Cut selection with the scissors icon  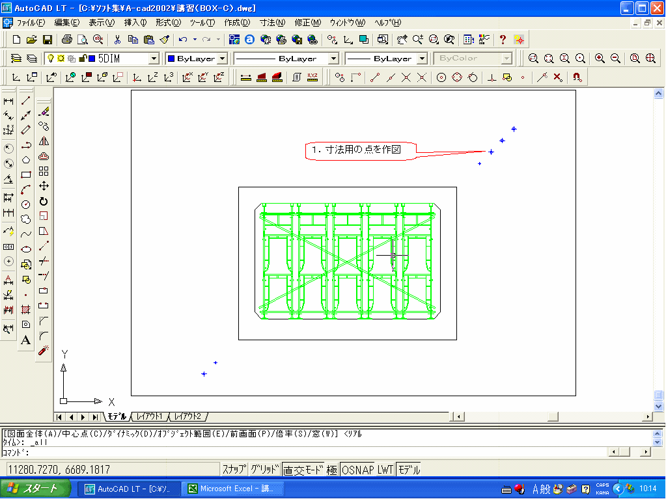click(117, 40)
